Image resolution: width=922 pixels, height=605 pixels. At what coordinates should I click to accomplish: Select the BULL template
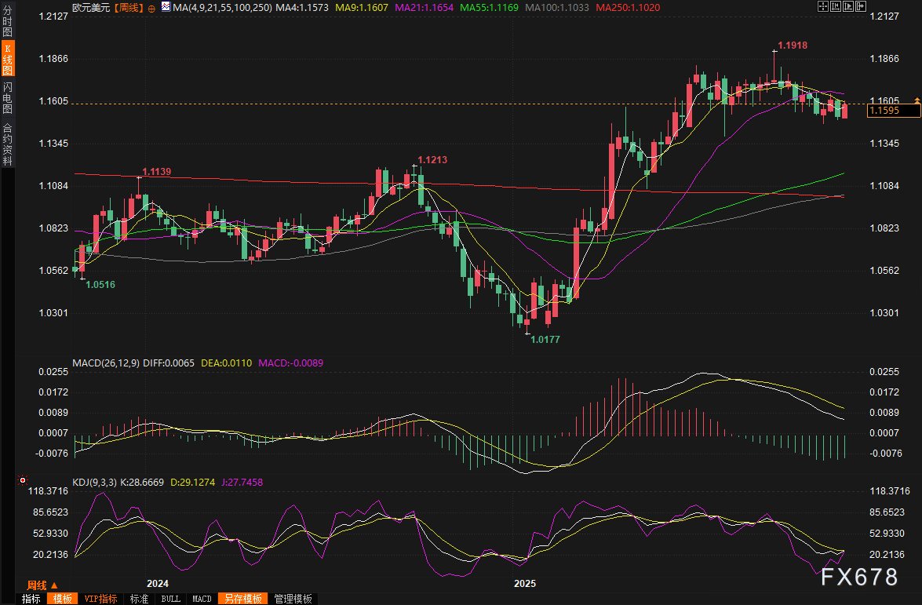point(170,599)
